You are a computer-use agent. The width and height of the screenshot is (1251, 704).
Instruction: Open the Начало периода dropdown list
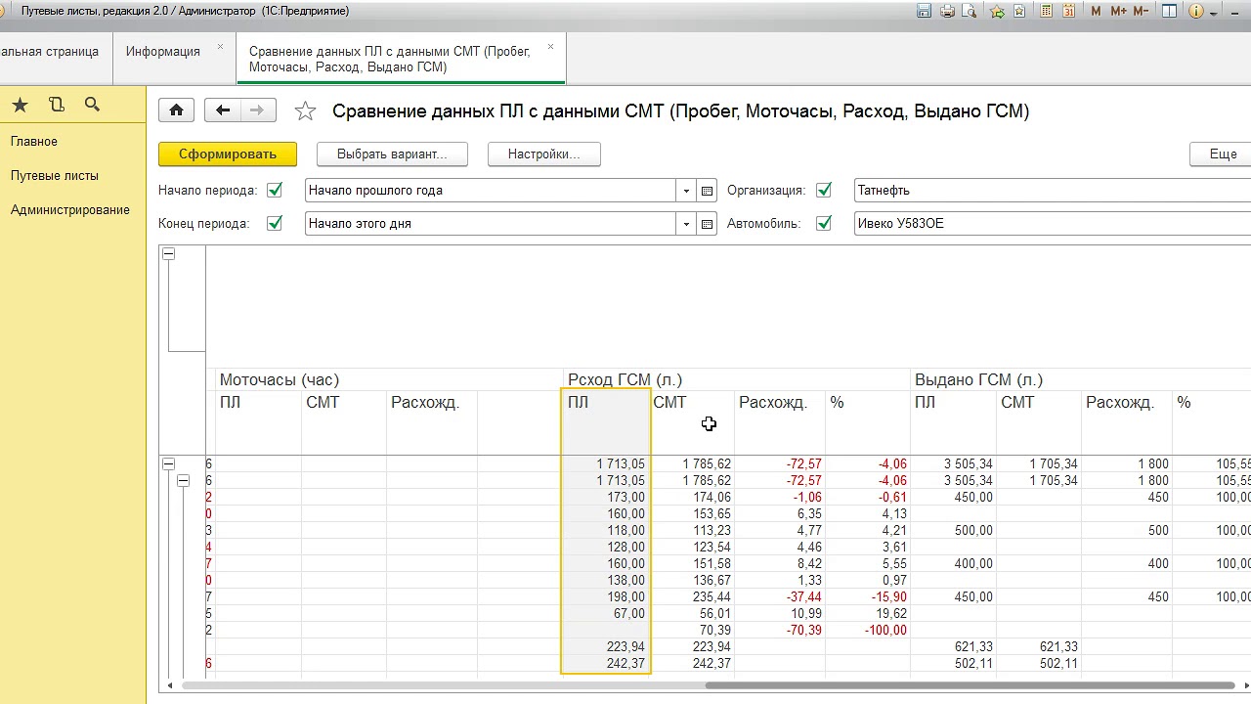click(686, 191)
